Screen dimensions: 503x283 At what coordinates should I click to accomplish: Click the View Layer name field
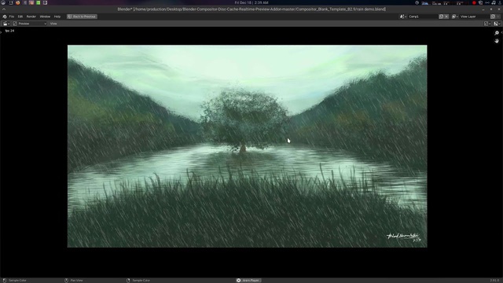tap(475, 17)
